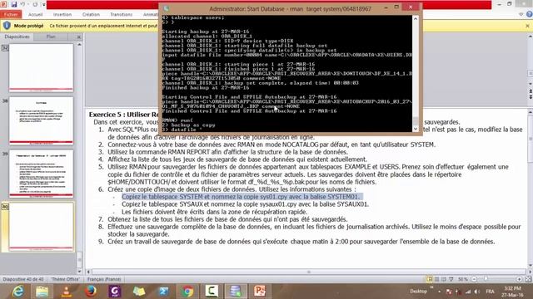This screenshot has height=299, width=533.
Task: Click the 'Copiez le tablespace SYSAUX' line
Action: pyautogui.click(x=245, y=204)
